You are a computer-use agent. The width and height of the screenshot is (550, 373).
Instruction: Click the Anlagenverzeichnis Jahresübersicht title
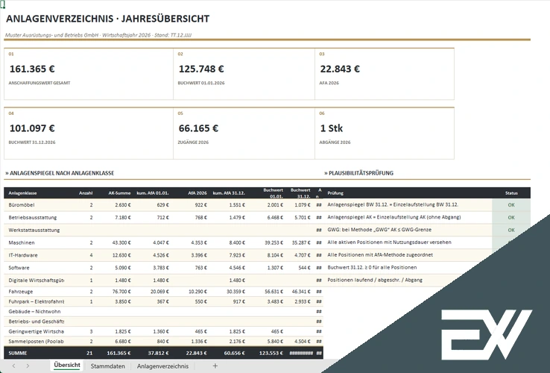pos(107,19)
